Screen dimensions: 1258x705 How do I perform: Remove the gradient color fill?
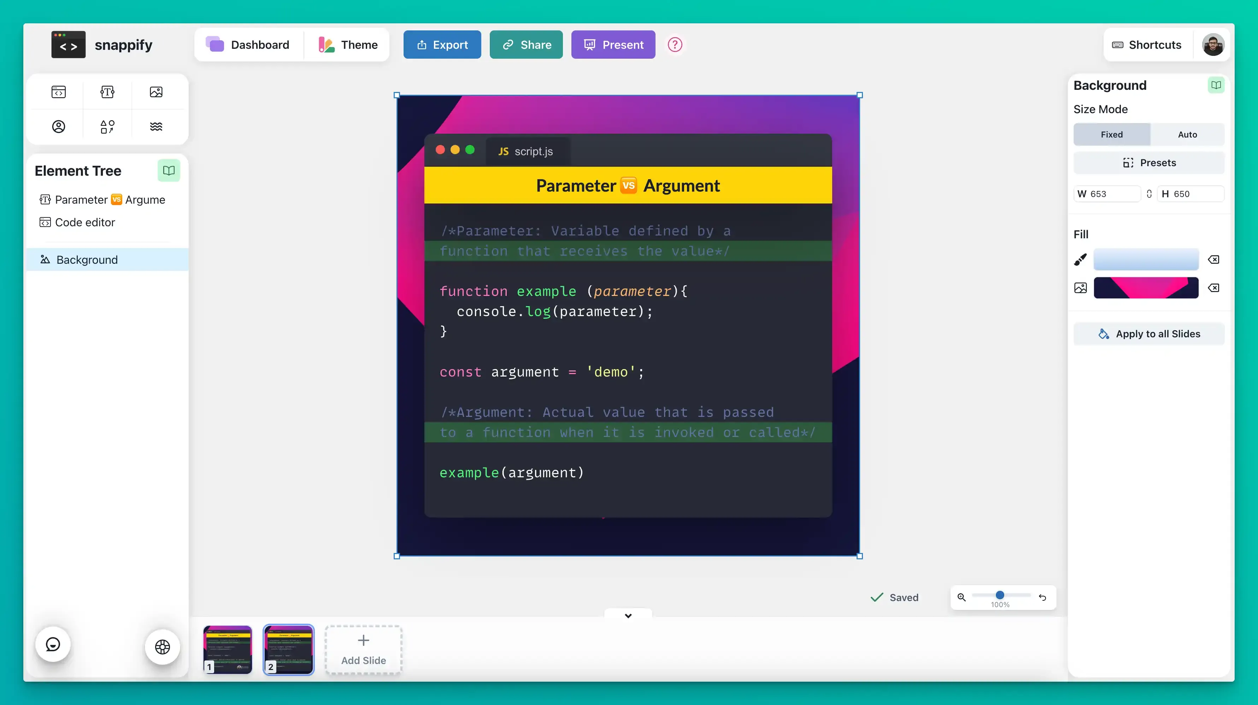coord(1213,260)
